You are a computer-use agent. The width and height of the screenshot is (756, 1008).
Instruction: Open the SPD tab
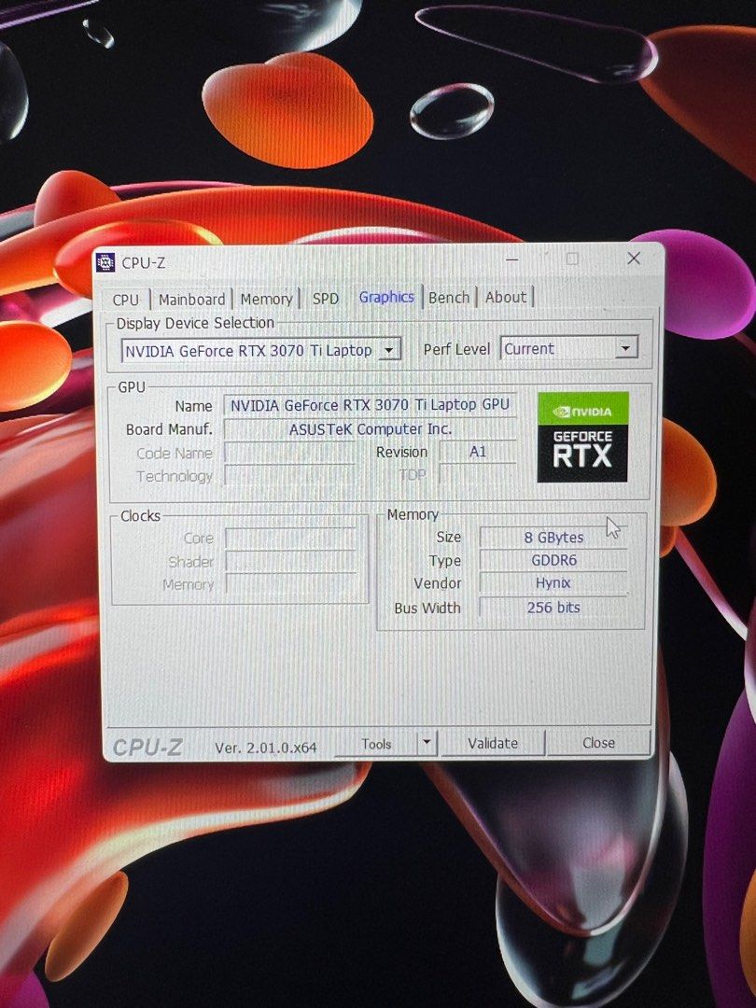coord(325,299)
